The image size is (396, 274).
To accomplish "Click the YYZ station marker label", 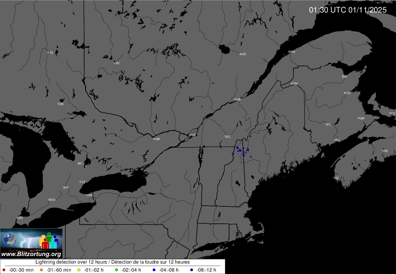I will [82, 182].
